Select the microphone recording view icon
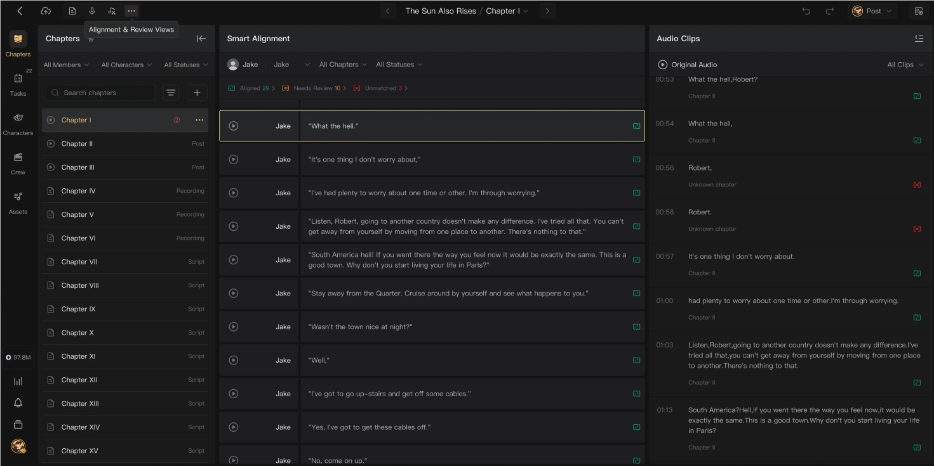 pos(92,11)
